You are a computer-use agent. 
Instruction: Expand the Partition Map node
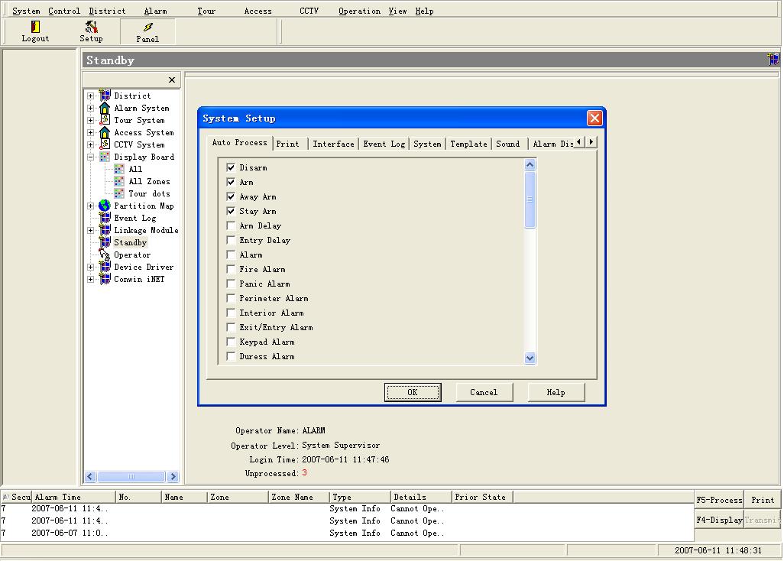click(90, 206)
